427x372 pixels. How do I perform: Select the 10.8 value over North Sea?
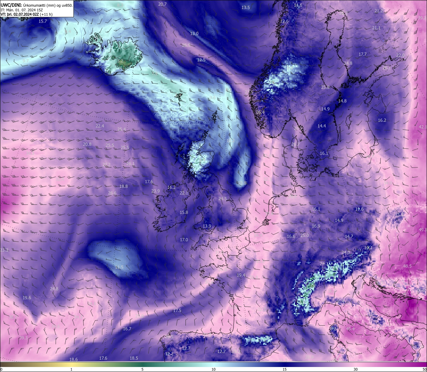[x=242, y=183]
